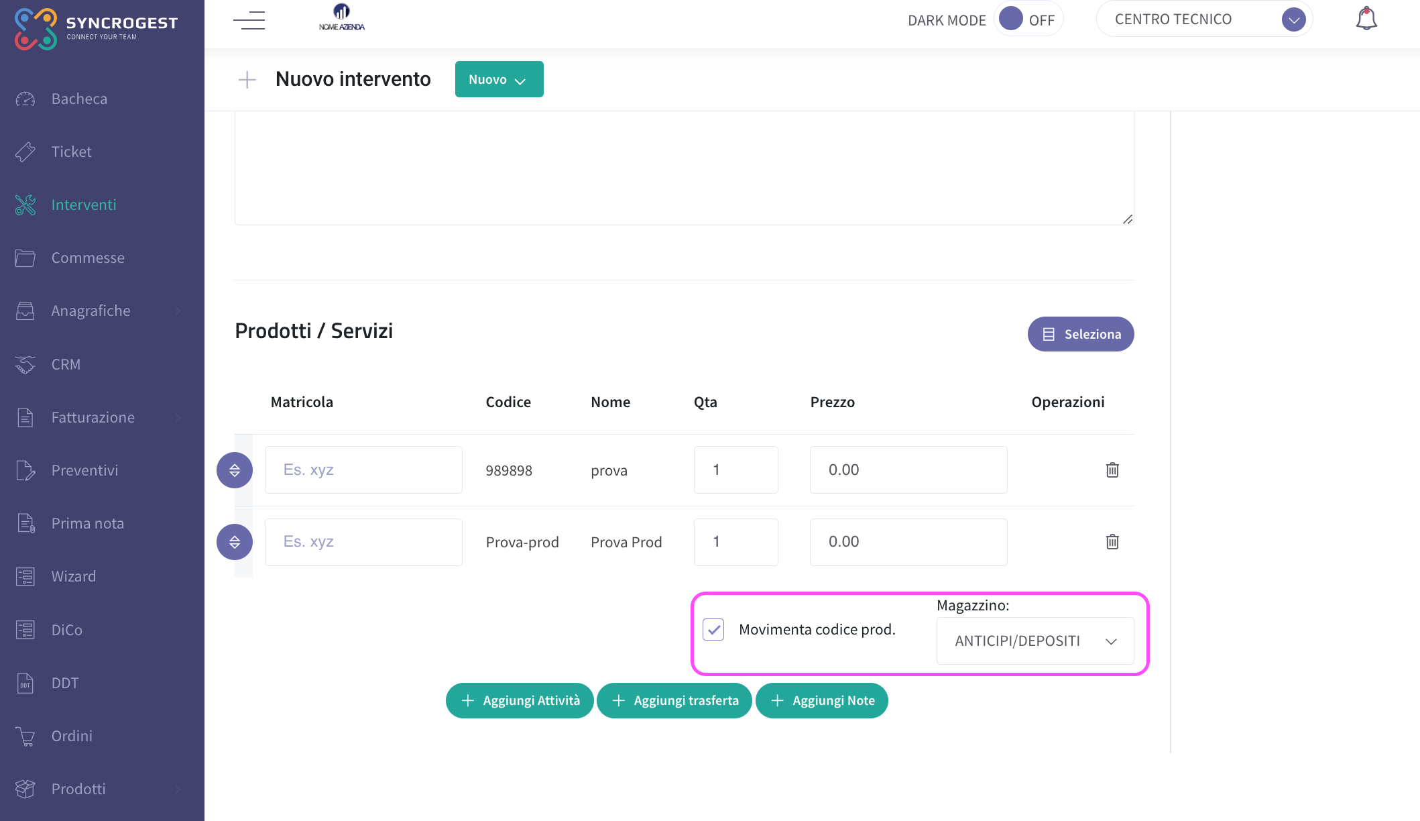Open the Magazzino ANTICIPI/DEPOSITI dropdown

click(x=1035, y=641)
